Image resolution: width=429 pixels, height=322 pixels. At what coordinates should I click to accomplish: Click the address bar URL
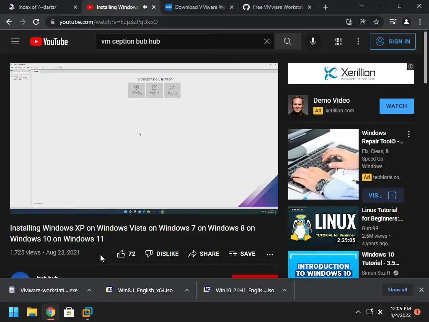point(109,22)
